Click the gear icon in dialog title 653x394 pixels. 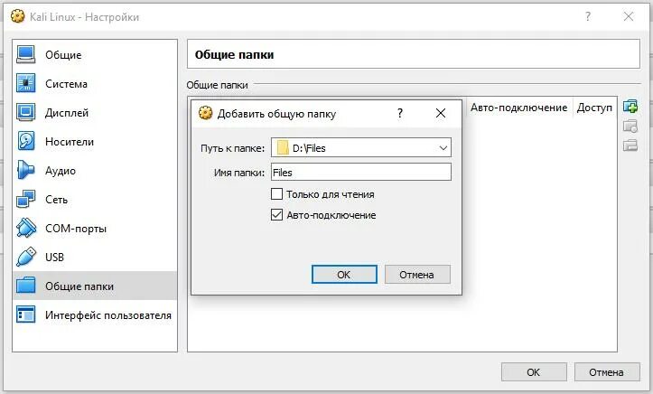205,113
